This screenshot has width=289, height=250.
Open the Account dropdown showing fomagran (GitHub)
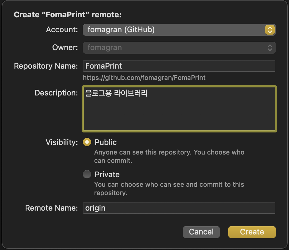tap(179, 30)
